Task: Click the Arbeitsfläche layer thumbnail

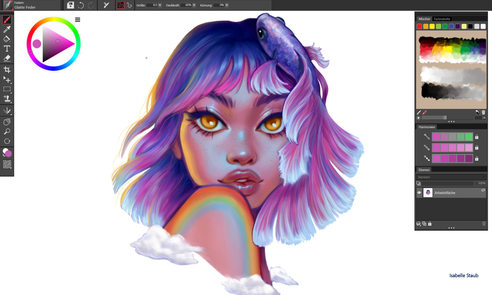Action: coord(428,193)
